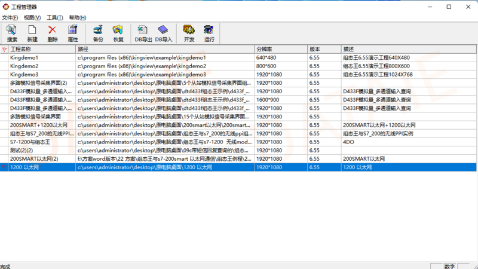Screen dimensions: 478x269
Task: Click path c:\program files (x86)\kingview\example\kingdemo3
Action: 142,74
